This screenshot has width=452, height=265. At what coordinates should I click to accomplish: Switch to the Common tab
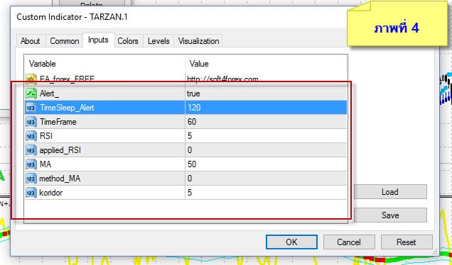65,41
